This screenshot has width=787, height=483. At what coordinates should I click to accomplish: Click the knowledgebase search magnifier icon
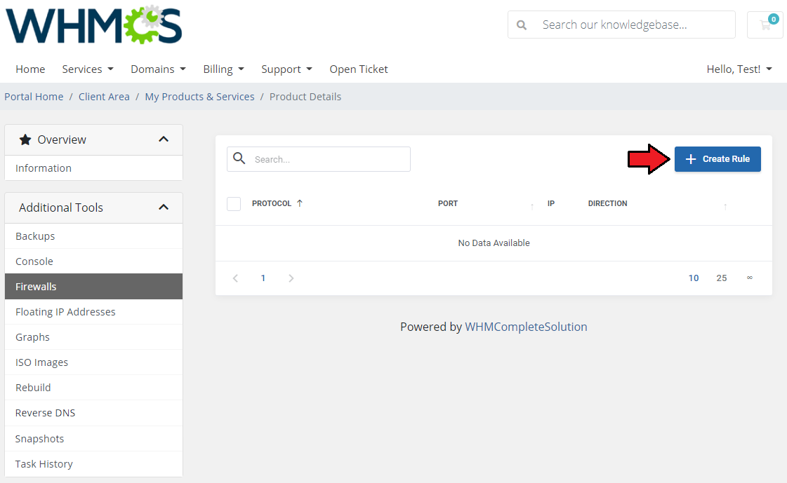(x=522, y=25)
